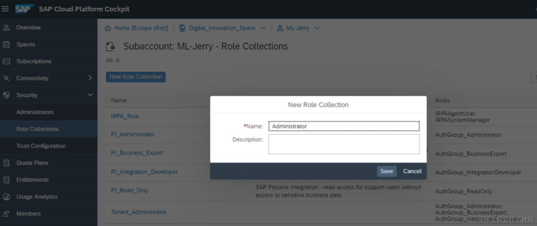Click the SAP logo
The image size is (537, 226).
pyautogui.click(x=24, y=9)
